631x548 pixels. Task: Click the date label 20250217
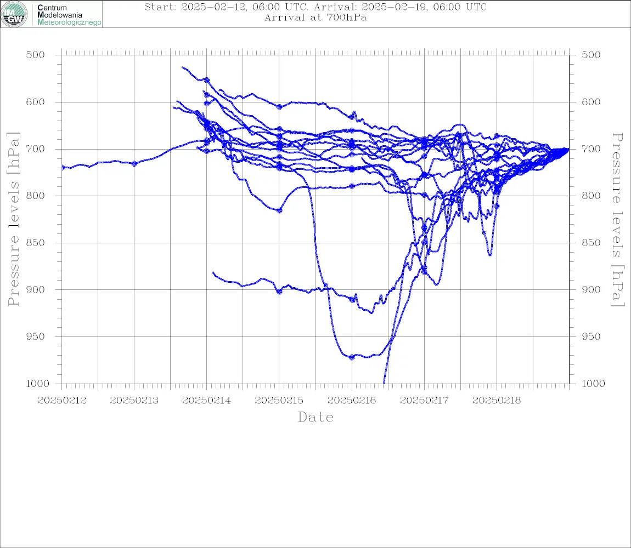click(424, 401)
